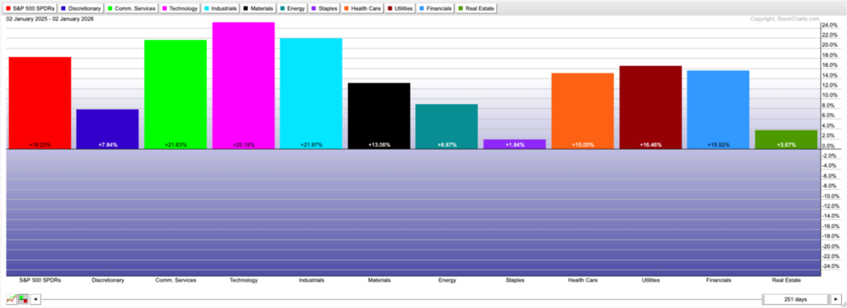Screen dimensions: 847x308
Task: Click the dark red Utilities bar
Action: point(650,107)
